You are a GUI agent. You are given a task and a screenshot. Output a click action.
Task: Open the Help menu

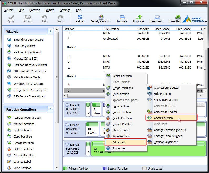coord(79,10)
